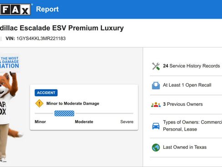Click Types of Owners text
This screenshot has width=222, height=167.
pos(192,125)
